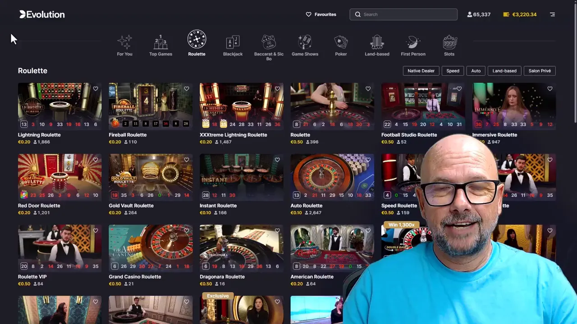
Task: Click the Instant Roulette title text
Action: coord(218,206)
